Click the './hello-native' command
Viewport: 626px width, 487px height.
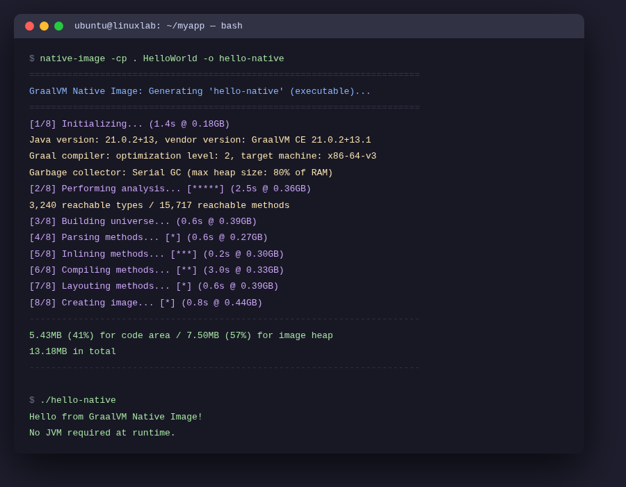[x=78, y=400]
